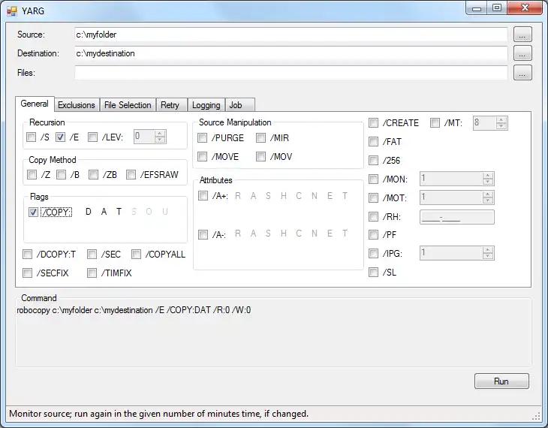Check the /SEC option
Screen dimensions: 548x428
92,255
